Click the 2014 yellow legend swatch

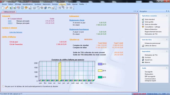click(100, 70)
